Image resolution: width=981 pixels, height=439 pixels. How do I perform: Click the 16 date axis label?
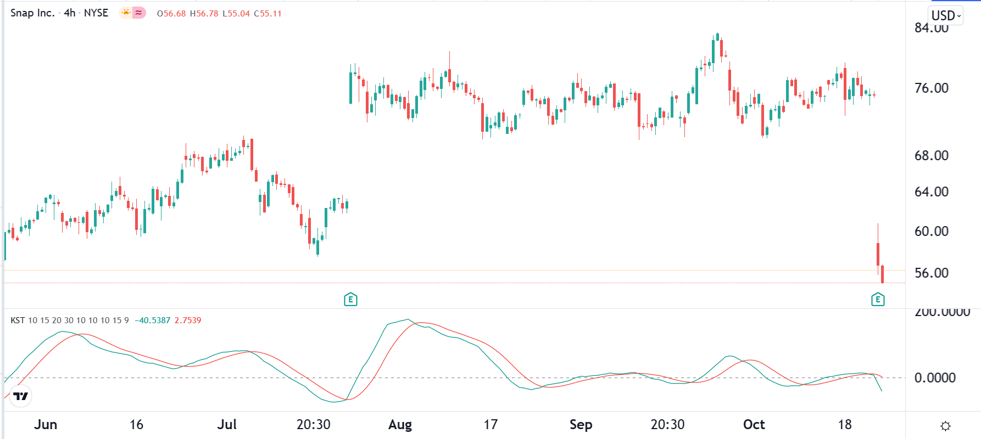[136, 424]
